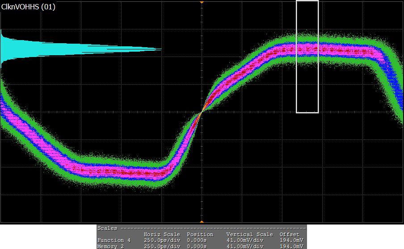The height and width of the screenshot is (249, 404).
Task: Click Memory 2 position 0.000s value
Action: click(197, 246)
